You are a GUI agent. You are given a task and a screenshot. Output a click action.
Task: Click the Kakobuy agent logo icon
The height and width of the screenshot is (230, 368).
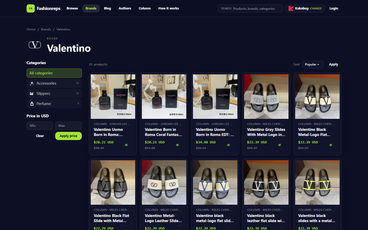(x=291, y=8)
